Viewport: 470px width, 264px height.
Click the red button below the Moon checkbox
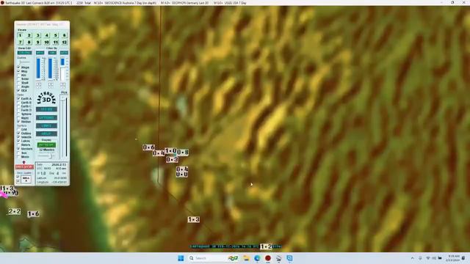(24, 166)
